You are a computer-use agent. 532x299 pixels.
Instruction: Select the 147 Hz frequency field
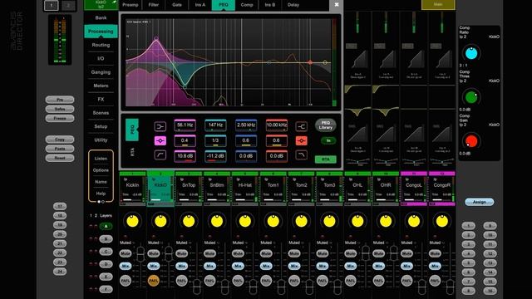(215, 125)
